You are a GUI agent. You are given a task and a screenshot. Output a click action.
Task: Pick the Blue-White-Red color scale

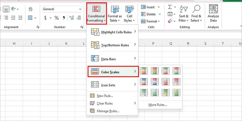144,82
